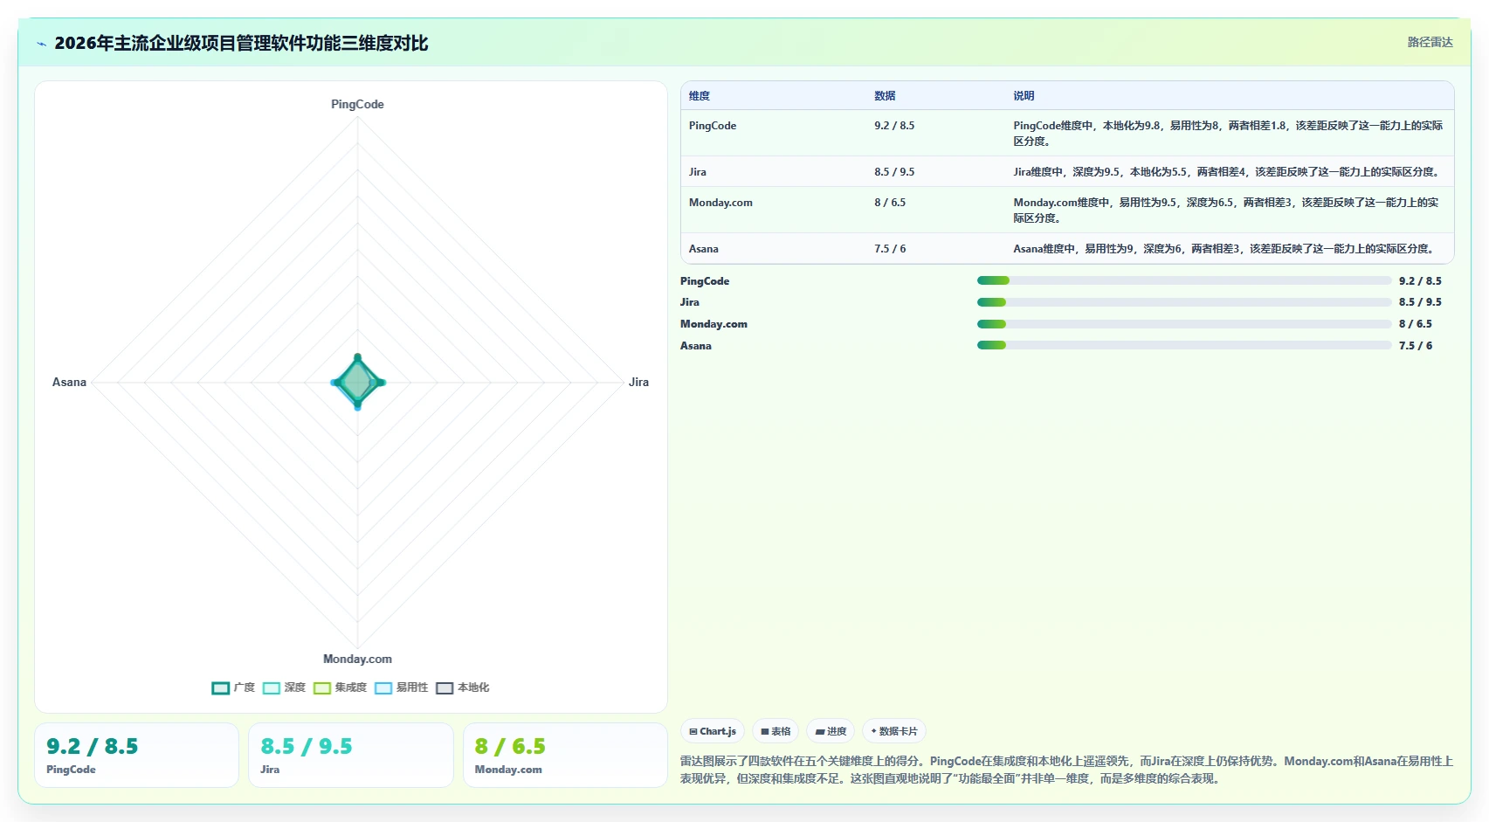Open the PingCode 9.2 / 8.5 data card
Image resolution: width=1489 pixels, height=822 pixels.
point(136,755)
